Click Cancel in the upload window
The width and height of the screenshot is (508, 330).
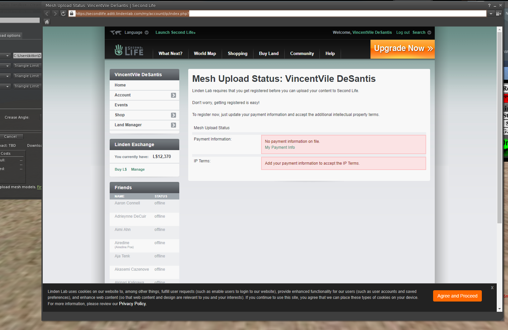tap(10, 137)
